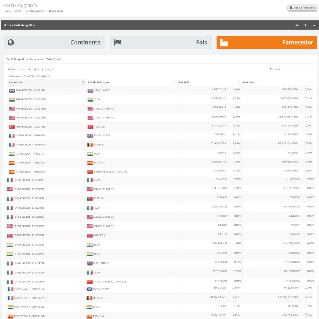Click the Perfil breadcrumb link
Image resolution: width=319 pixels, height=319 pixels.
(x=18, y=11)
